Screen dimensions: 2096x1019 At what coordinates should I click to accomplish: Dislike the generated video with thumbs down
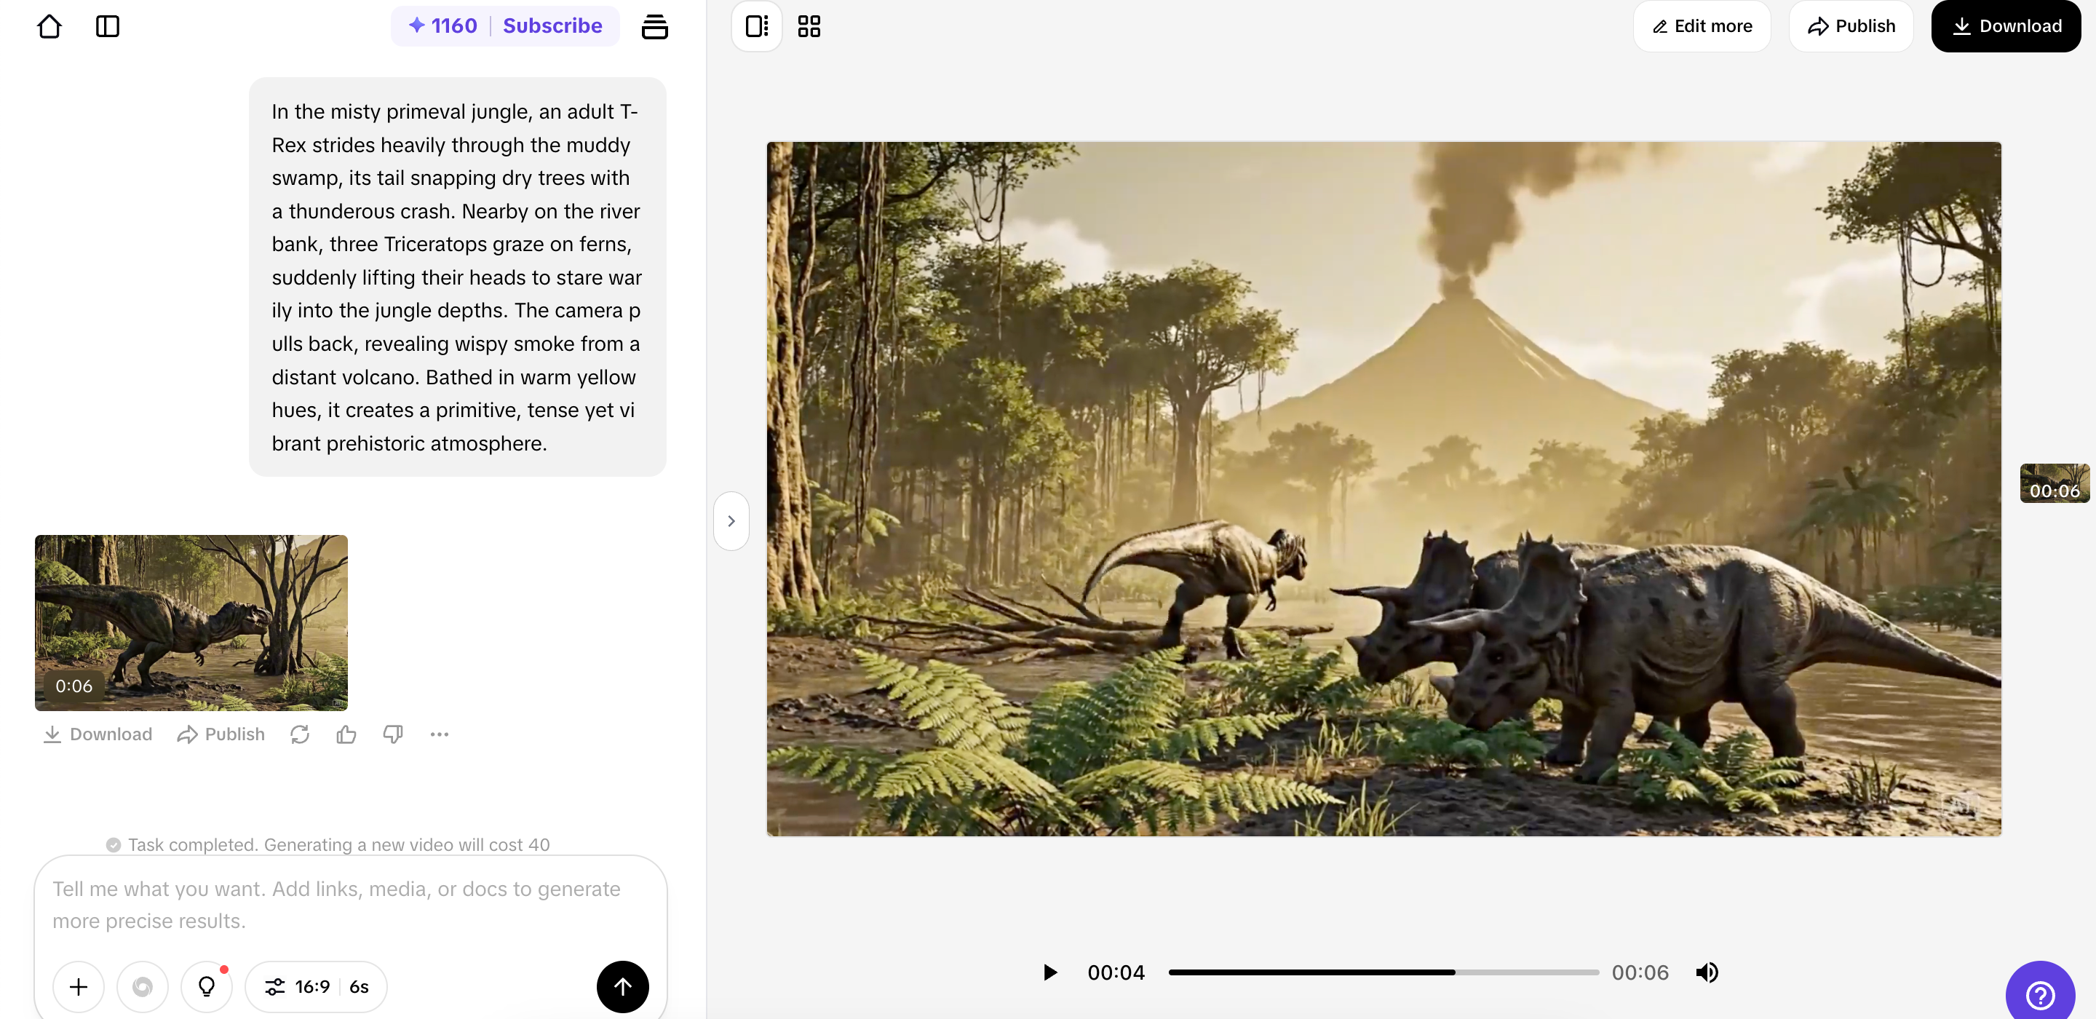click(393, 734)
